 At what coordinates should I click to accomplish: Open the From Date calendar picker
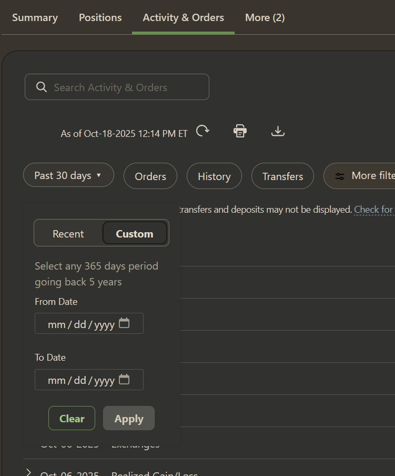tap(124, 323)
